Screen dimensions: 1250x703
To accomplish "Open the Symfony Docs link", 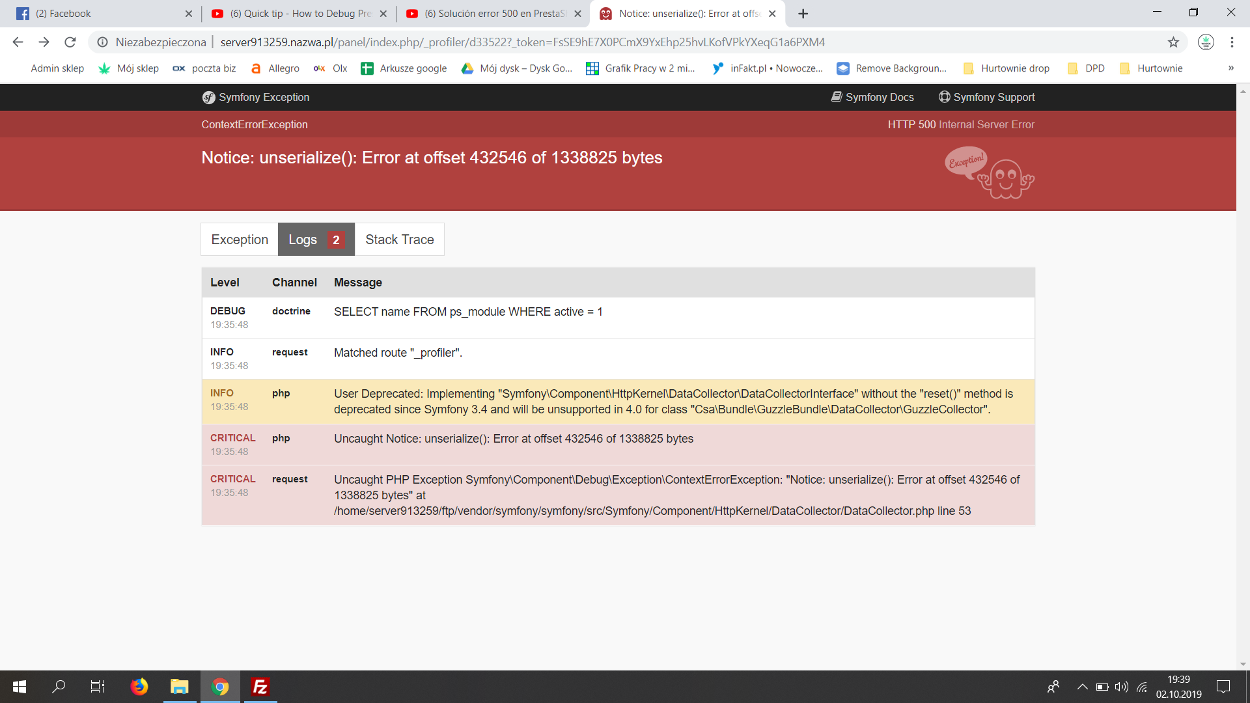I will (872, 97).
